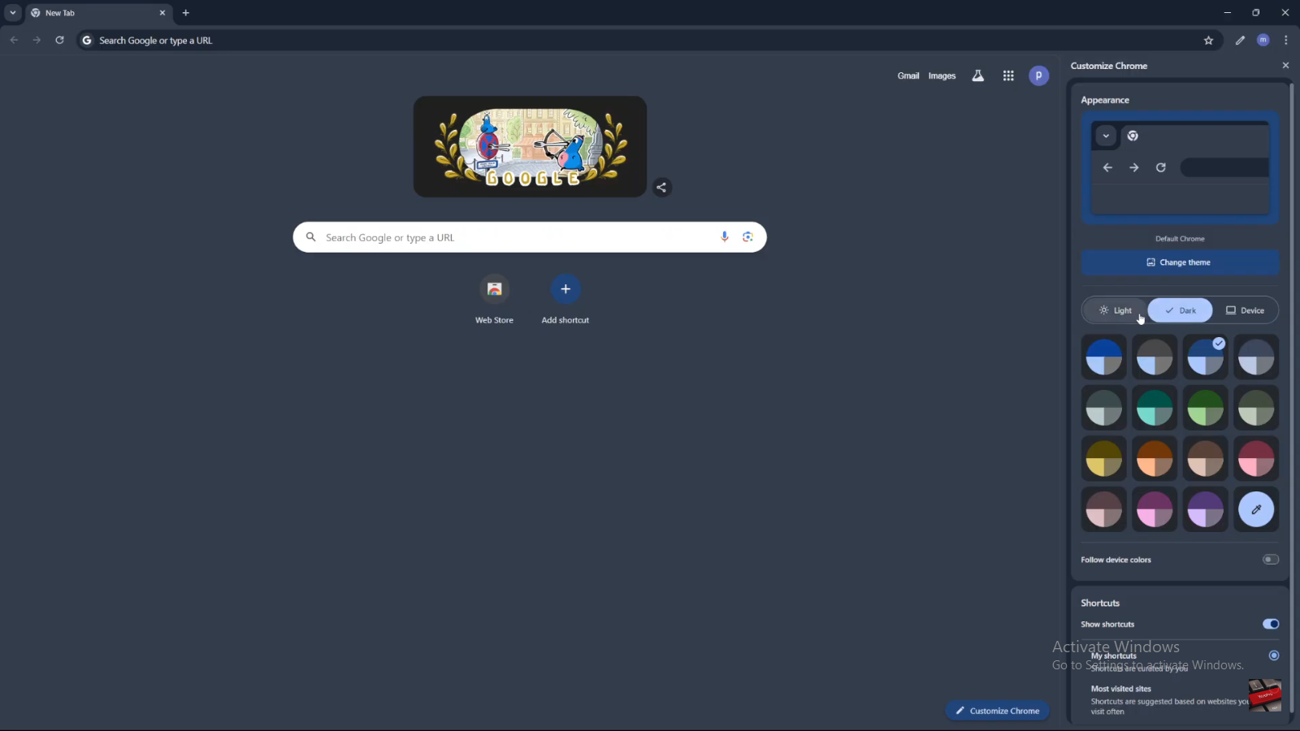Open Google account avatar P

click(1038, 76)
